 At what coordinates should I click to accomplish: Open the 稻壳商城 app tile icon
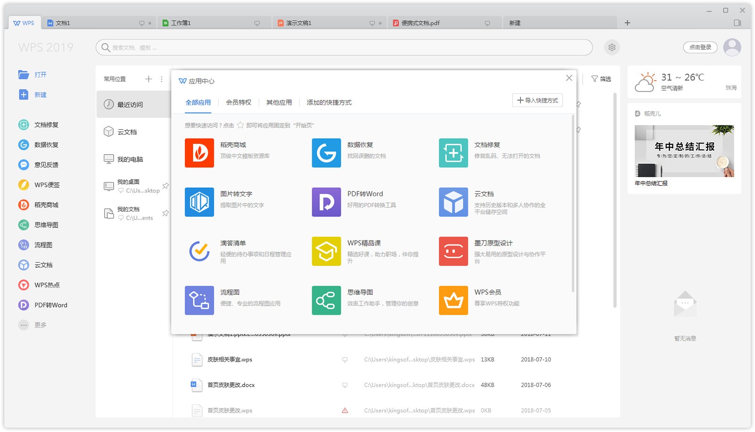coord(199,153)
